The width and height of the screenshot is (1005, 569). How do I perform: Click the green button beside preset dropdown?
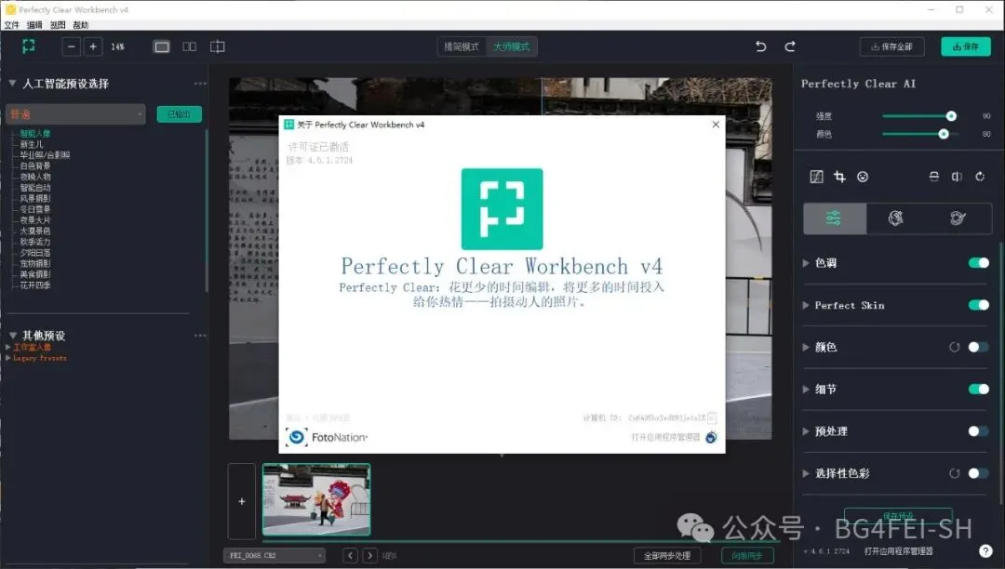click(x=180, y=114)
